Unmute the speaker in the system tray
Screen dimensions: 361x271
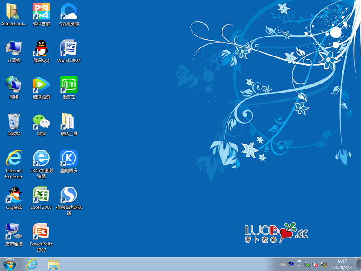316,264
